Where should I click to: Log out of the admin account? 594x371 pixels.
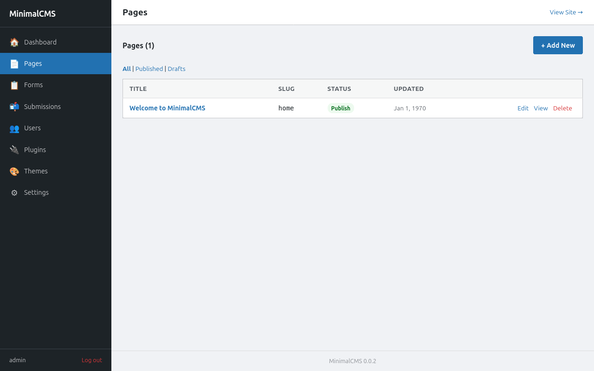coord(91,360)
